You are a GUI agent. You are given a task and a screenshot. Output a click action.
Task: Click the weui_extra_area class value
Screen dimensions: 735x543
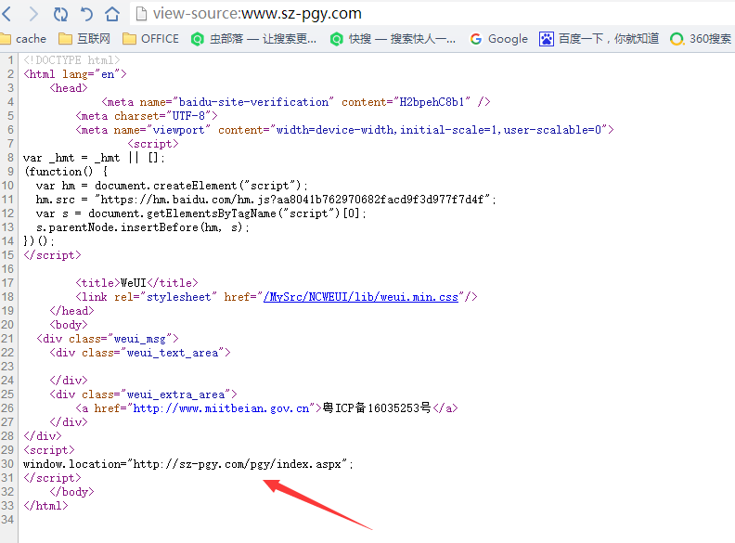[x=175, y=394]
